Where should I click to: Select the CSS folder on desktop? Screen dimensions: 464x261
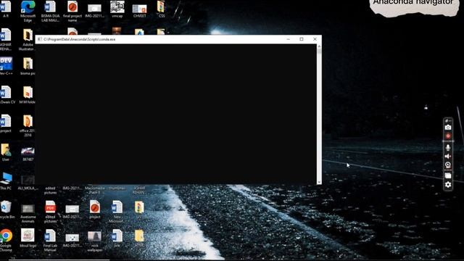click(161, 9)
